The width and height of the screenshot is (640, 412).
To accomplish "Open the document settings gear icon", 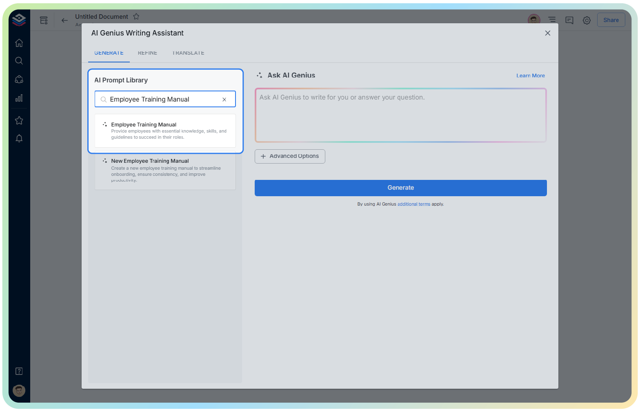I will 587,20.
